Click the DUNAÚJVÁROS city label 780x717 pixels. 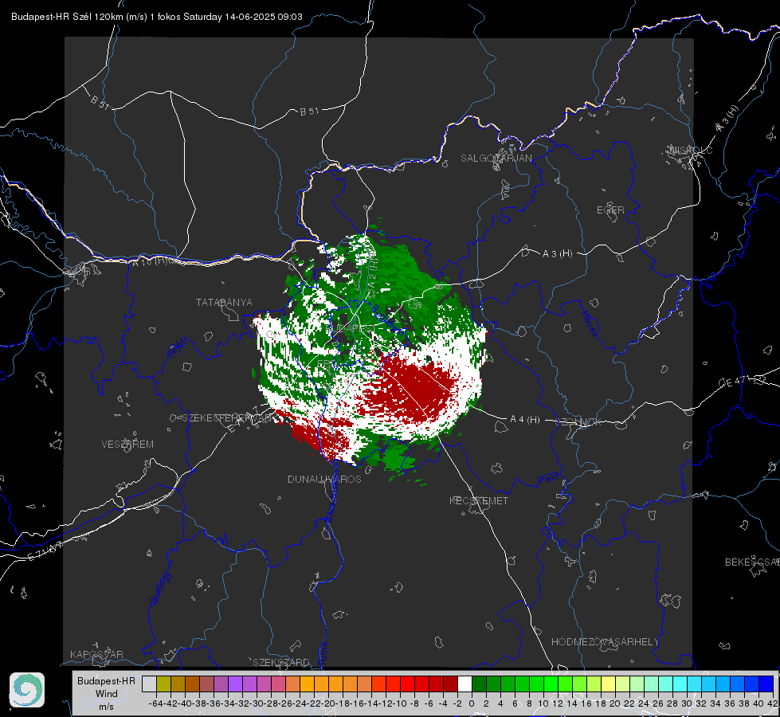(x=324, y=479)
